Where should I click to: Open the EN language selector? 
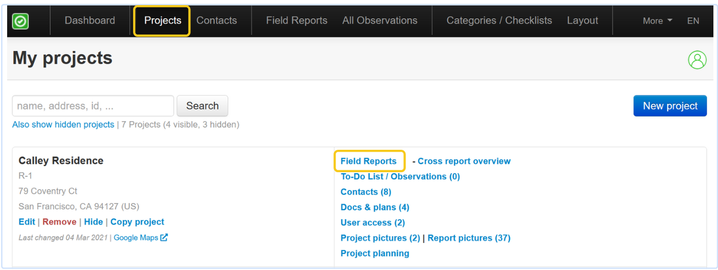pos(693,21)
